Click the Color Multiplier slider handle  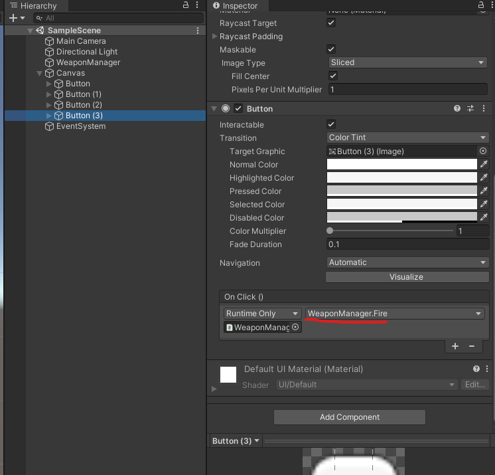click(330, 231)
